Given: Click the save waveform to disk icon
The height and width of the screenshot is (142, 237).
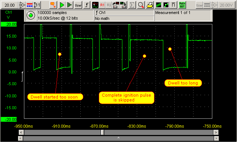Looking at the screenshot, I should (123, 5).
